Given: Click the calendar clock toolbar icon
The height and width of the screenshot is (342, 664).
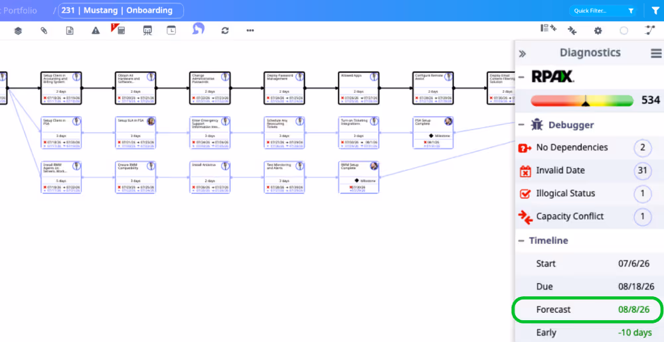Looking at the screenshot, I should click(171, 30).
